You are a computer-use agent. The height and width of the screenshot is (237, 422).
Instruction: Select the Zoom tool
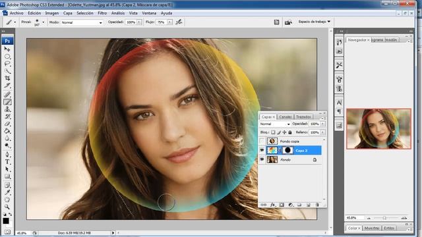pos(7,207)
